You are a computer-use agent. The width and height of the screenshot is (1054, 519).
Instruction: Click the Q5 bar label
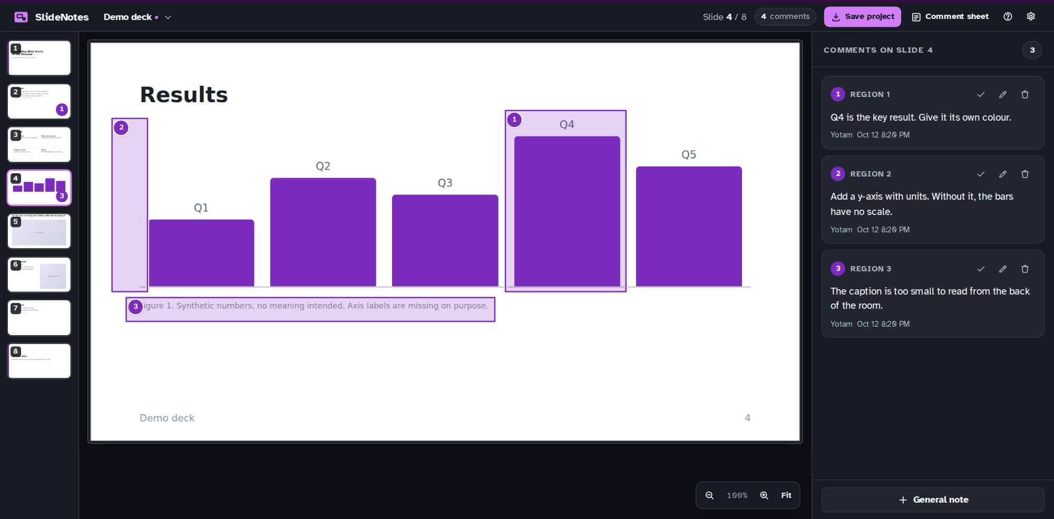click(x=689, y=155)
